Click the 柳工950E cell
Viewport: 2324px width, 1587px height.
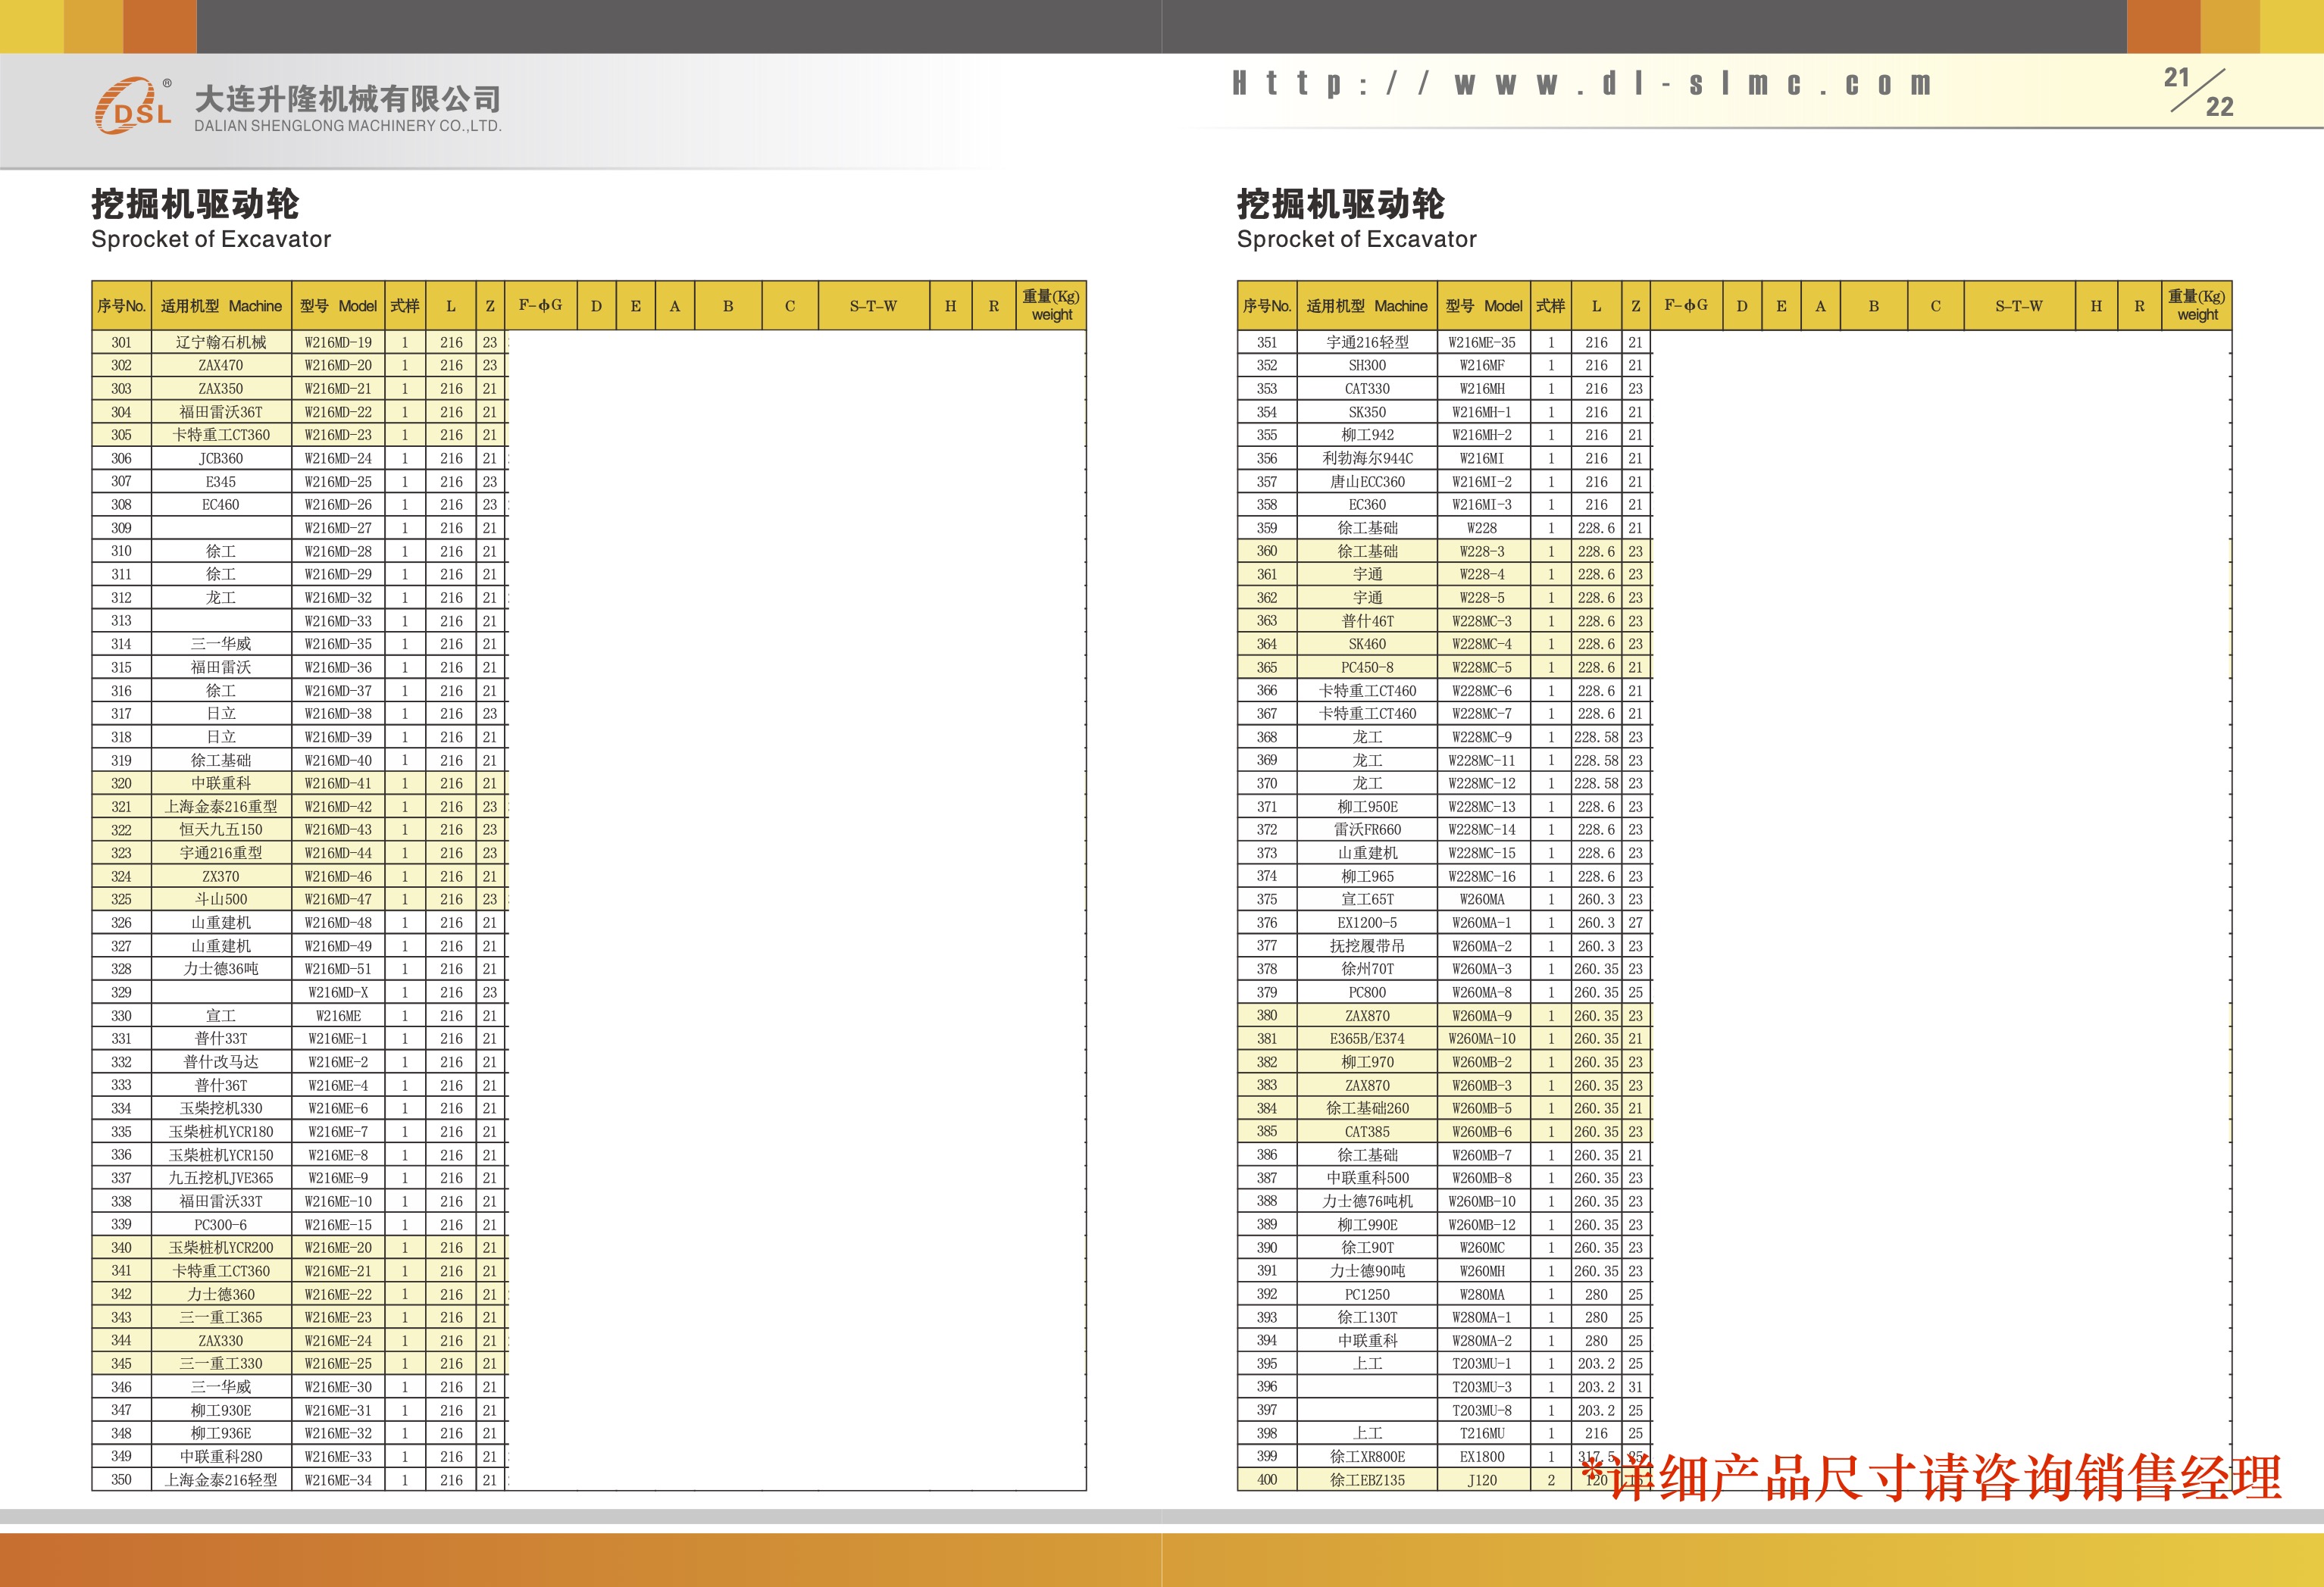coord(1367,806)
